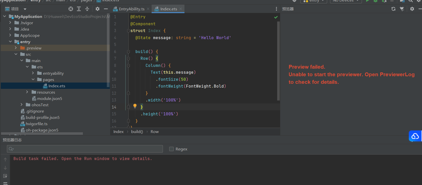Enable the Regex checkbox
This screenshot has width=422, height=185.
point(171,149)
